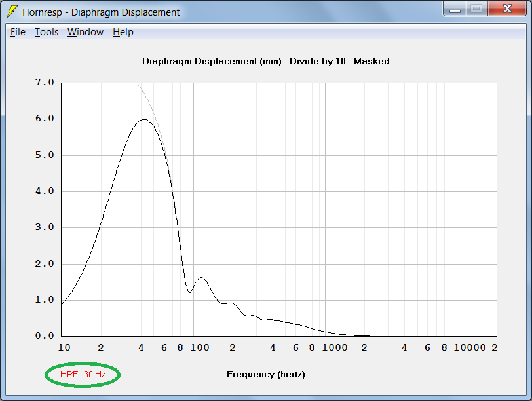Click the 0.0 y-axis value

pyautogui.click(x=45, y=335)
